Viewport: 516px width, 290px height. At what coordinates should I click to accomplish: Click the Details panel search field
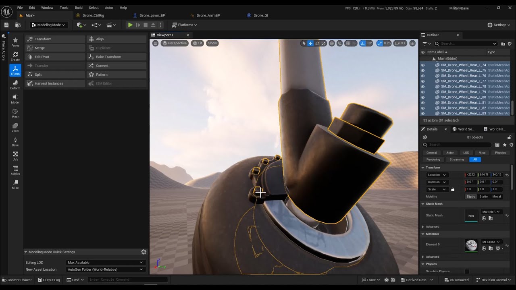[x=457, y=145]
